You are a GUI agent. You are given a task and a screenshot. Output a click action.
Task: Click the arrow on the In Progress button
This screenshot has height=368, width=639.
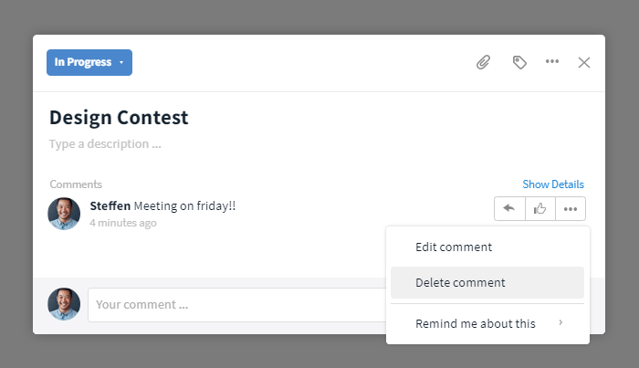tap(121, 62)
